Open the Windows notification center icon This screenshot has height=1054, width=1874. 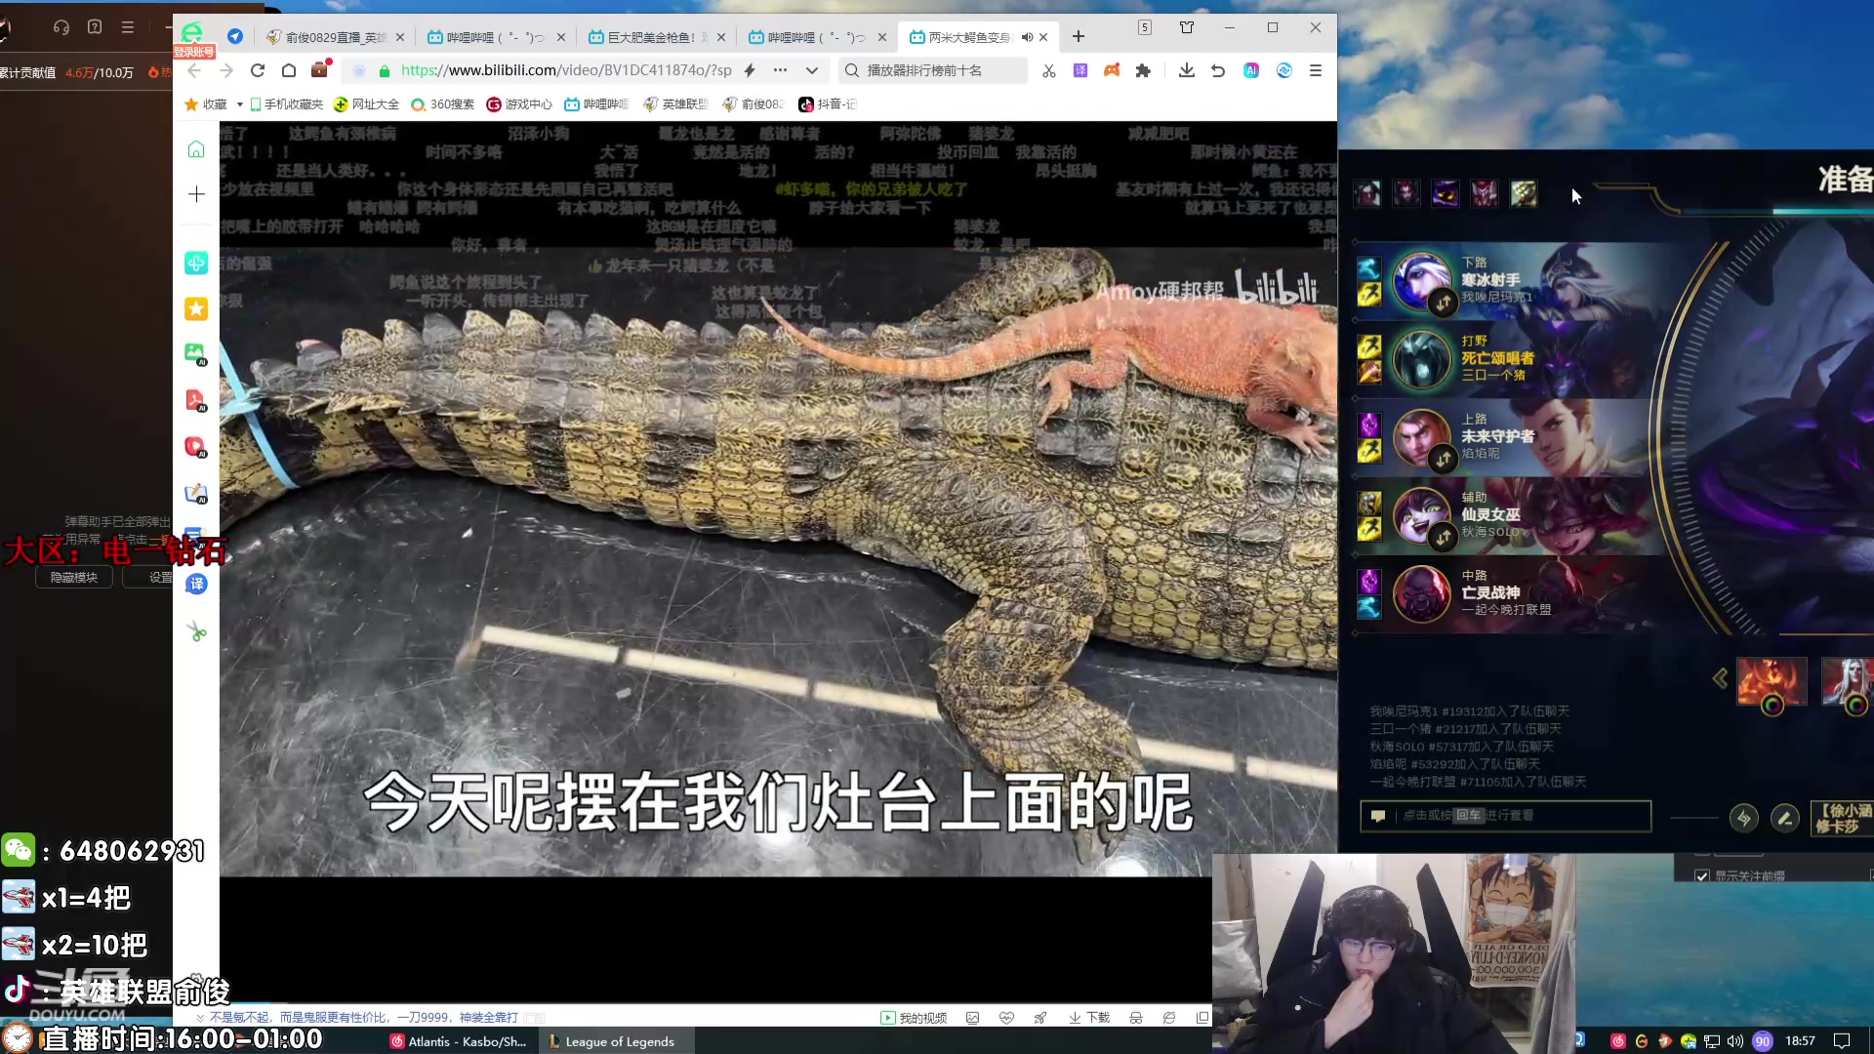[x=1842, y=1041]
